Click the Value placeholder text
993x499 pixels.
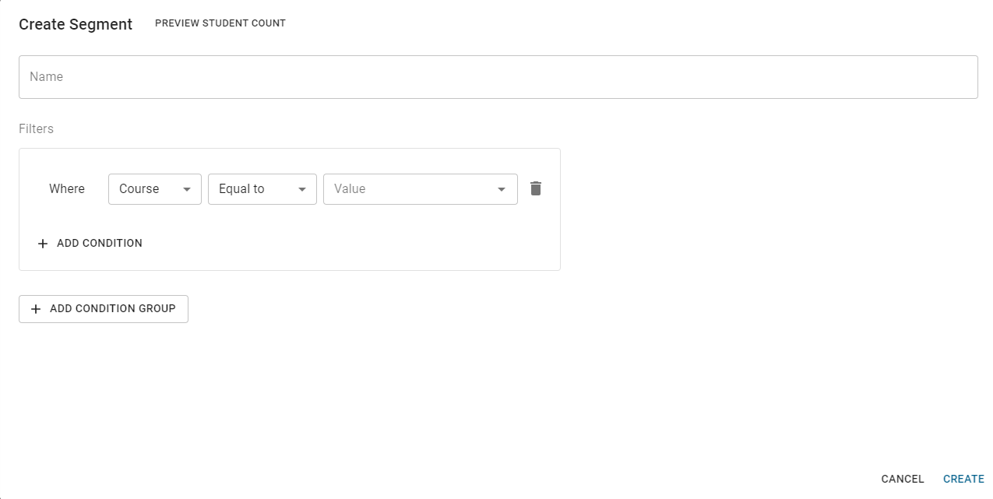point(350,189)
